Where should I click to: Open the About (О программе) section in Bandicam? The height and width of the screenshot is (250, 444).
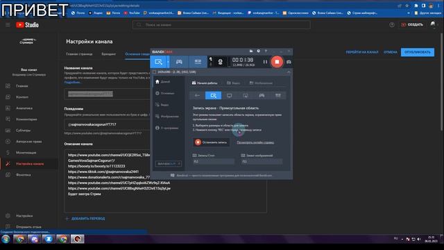pos(167,128)
